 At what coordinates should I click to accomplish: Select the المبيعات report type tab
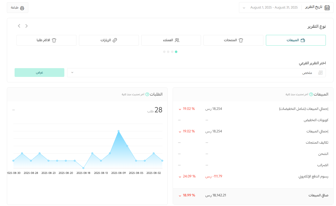[x=296, y=40]
